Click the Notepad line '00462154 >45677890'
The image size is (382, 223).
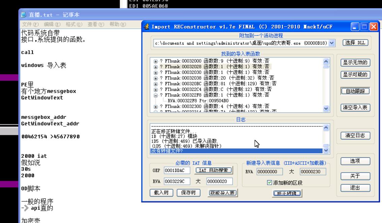point(51,137)
